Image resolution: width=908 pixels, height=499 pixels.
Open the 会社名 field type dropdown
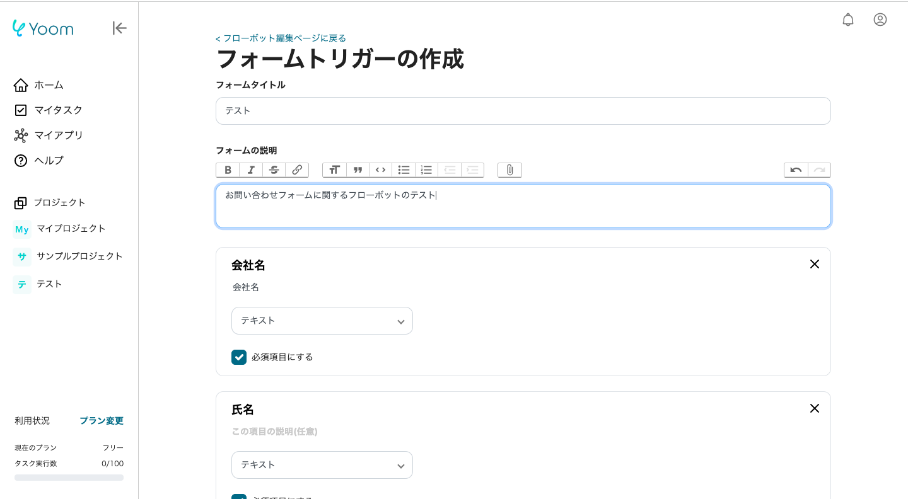point(322,321)
